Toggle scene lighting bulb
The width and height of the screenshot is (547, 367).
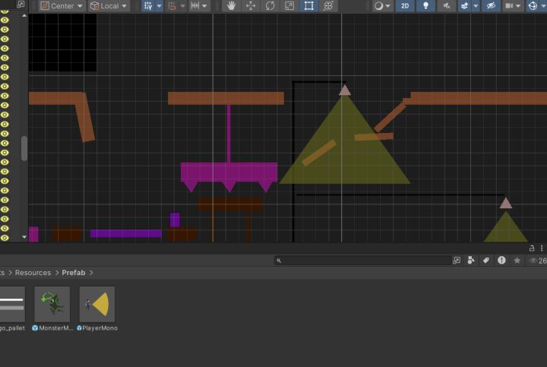click(425, 6)
